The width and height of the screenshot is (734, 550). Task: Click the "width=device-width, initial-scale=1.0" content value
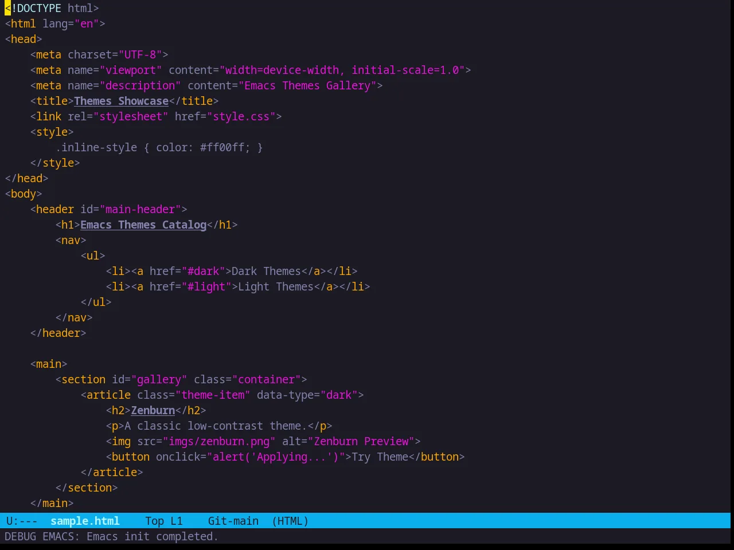coord(342,70)
